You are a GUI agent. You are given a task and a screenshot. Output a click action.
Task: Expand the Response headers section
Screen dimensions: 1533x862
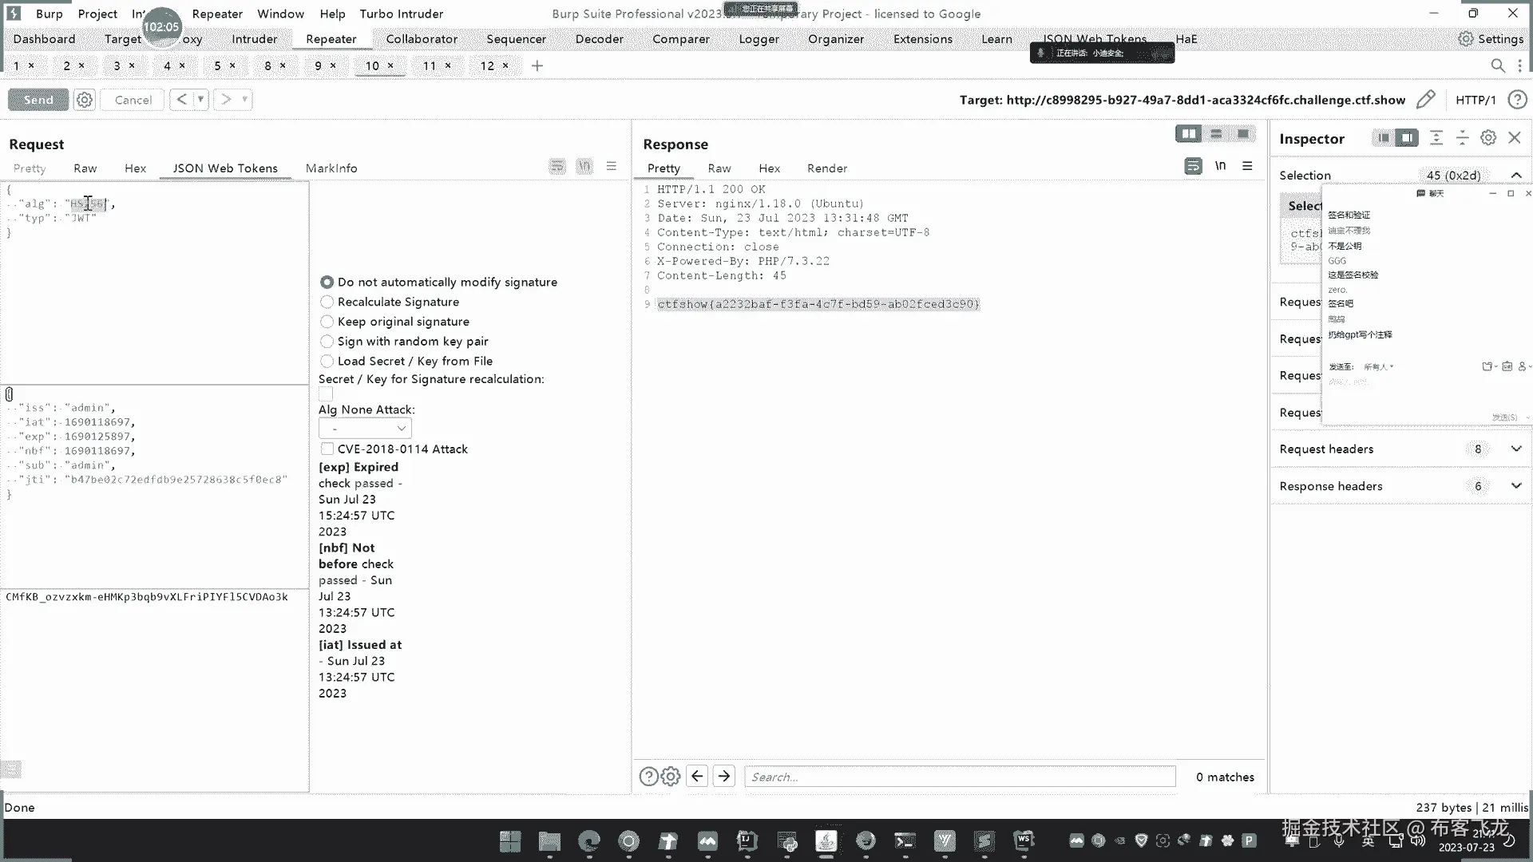tap(1515, 486)
